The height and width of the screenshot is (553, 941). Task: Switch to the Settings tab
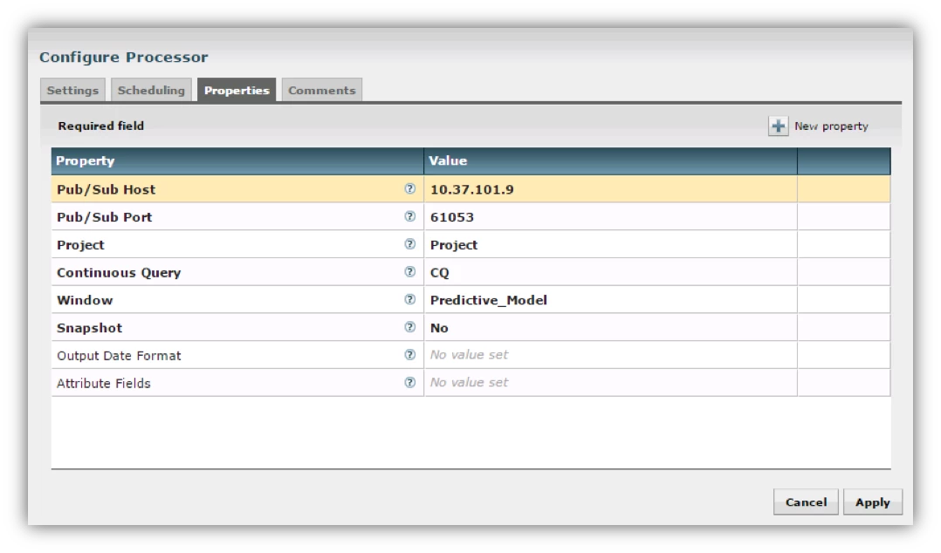point(72,90)
